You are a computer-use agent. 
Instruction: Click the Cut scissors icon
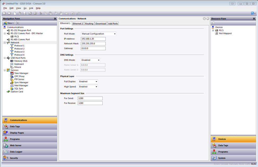(x=41, y=13)
